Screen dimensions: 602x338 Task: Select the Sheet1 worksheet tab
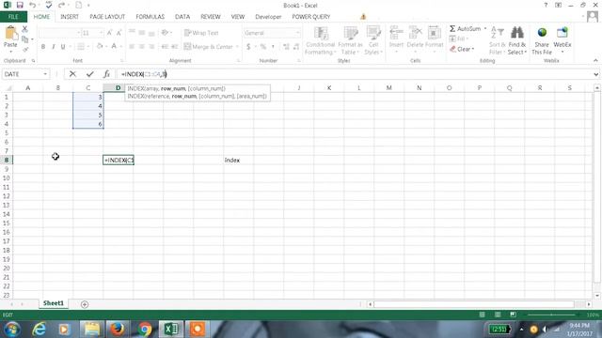[54, 303]
